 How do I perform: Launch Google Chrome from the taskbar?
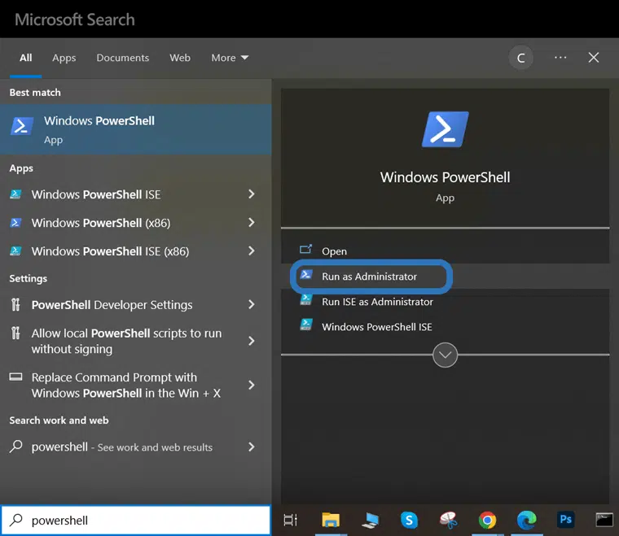[487, 521]
